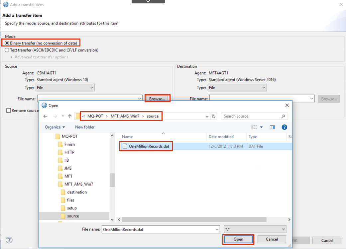
Task: Select Binary transfer radio button
Action: click(7, 43)
